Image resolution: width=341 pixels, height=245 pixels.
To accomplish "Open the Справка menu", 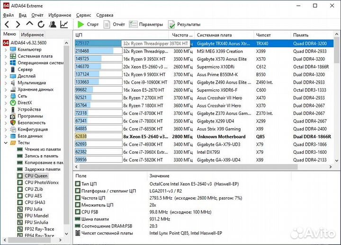I will (105, 15).
